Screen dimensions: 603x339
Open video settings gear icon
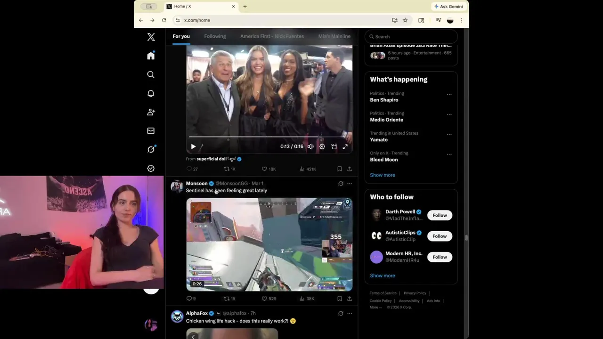click(322, 146)
